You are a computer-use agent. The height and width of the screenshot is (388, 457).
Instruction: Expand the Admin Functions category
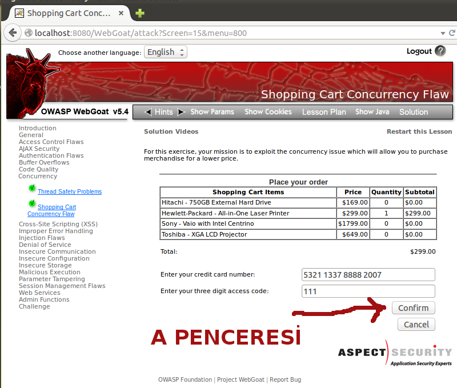click(x=44, y=299)
